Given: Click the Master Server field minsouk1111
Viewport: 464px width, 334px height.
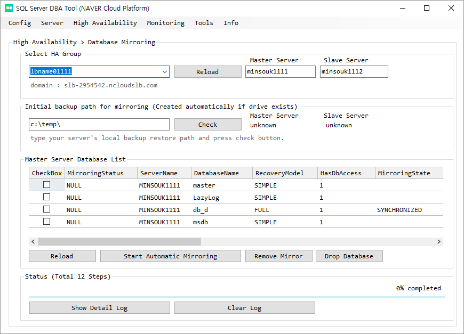Looking at the screenshot, I should (x=280, y=71).
